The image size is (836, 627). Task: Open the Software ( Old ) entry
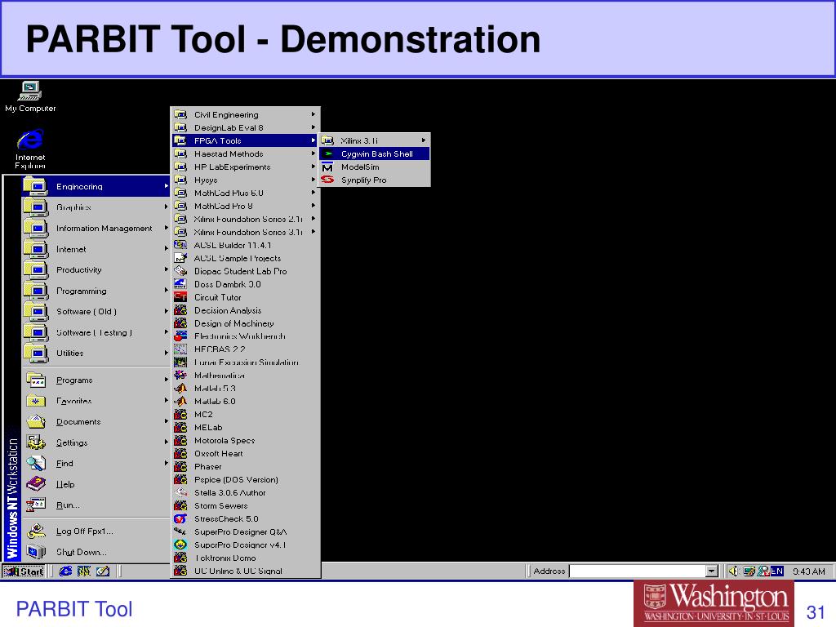96,311
